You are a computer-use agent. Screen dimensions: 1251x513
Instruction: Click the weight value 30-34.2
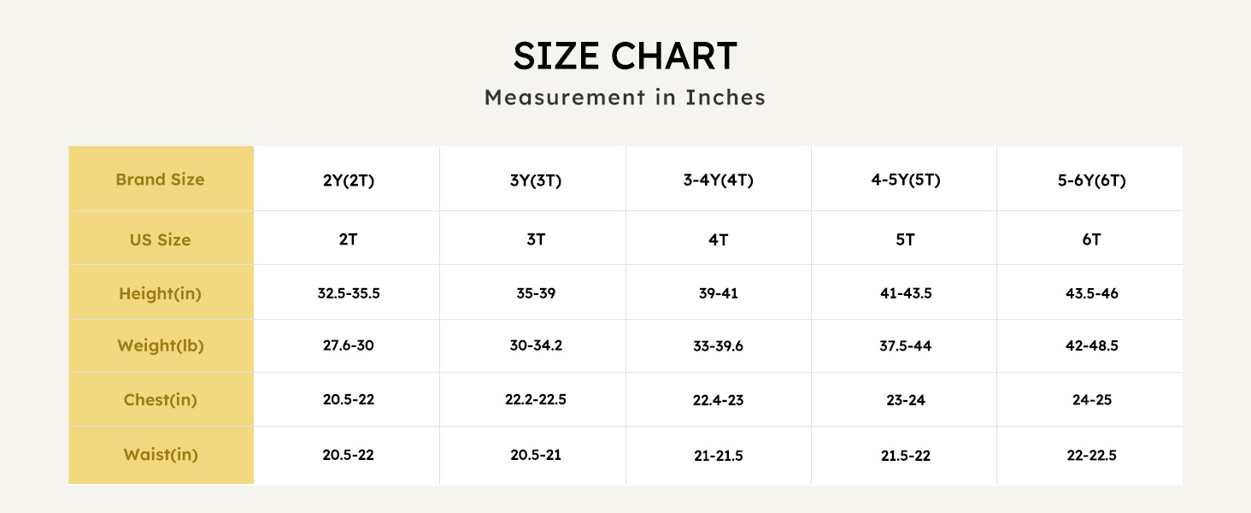pyautogui.click(x=535, y=346)
